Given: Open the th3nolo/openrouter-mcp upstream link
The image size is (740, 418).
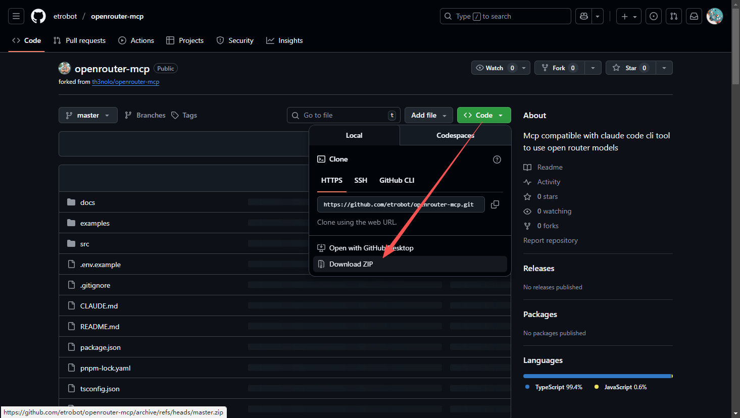Looking at the screenshot, I should point(126,82).
